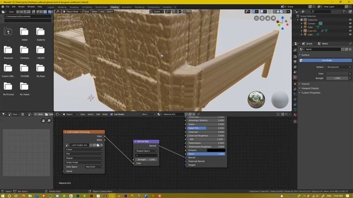Open the viewport View menu
The width and height of the screenshot is (353, 198).
[87, 12]
